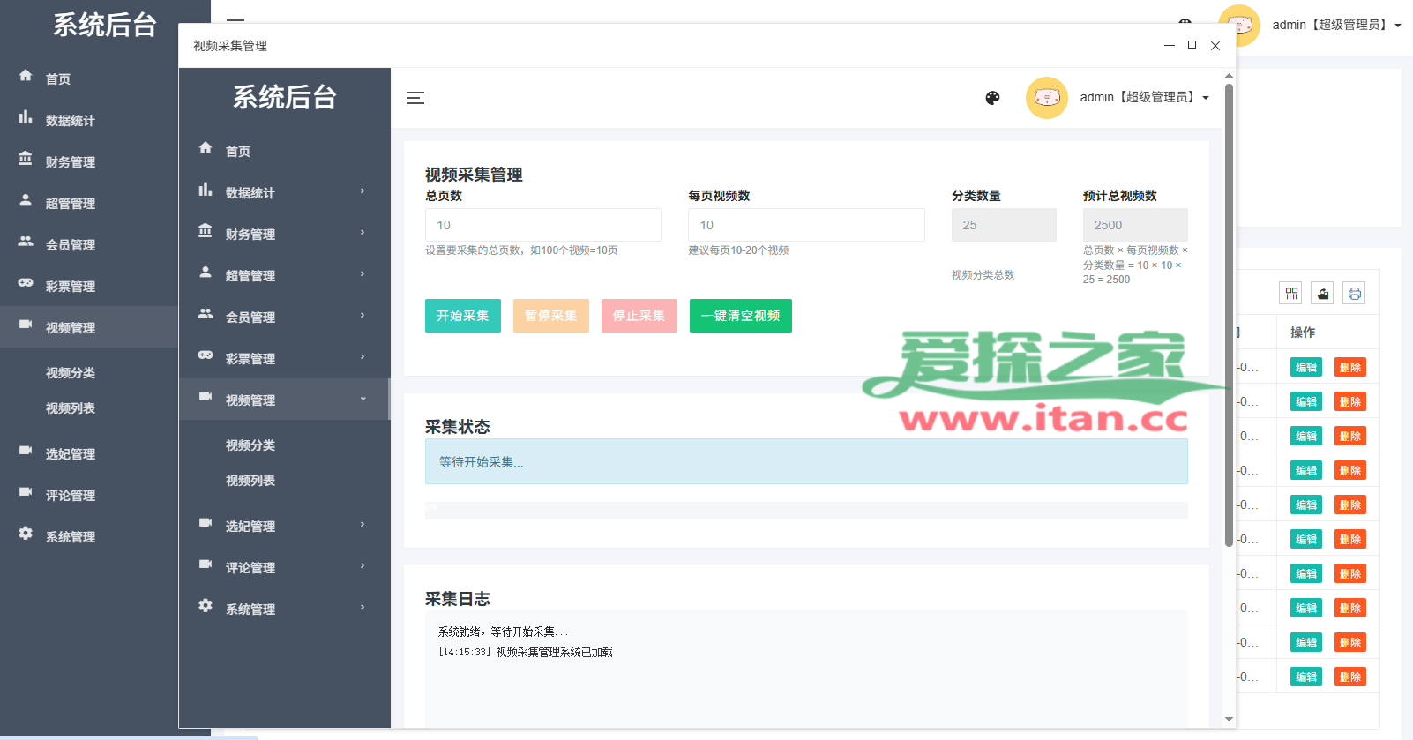Select 视频列表 in the popup sidebar

point(250,481)
